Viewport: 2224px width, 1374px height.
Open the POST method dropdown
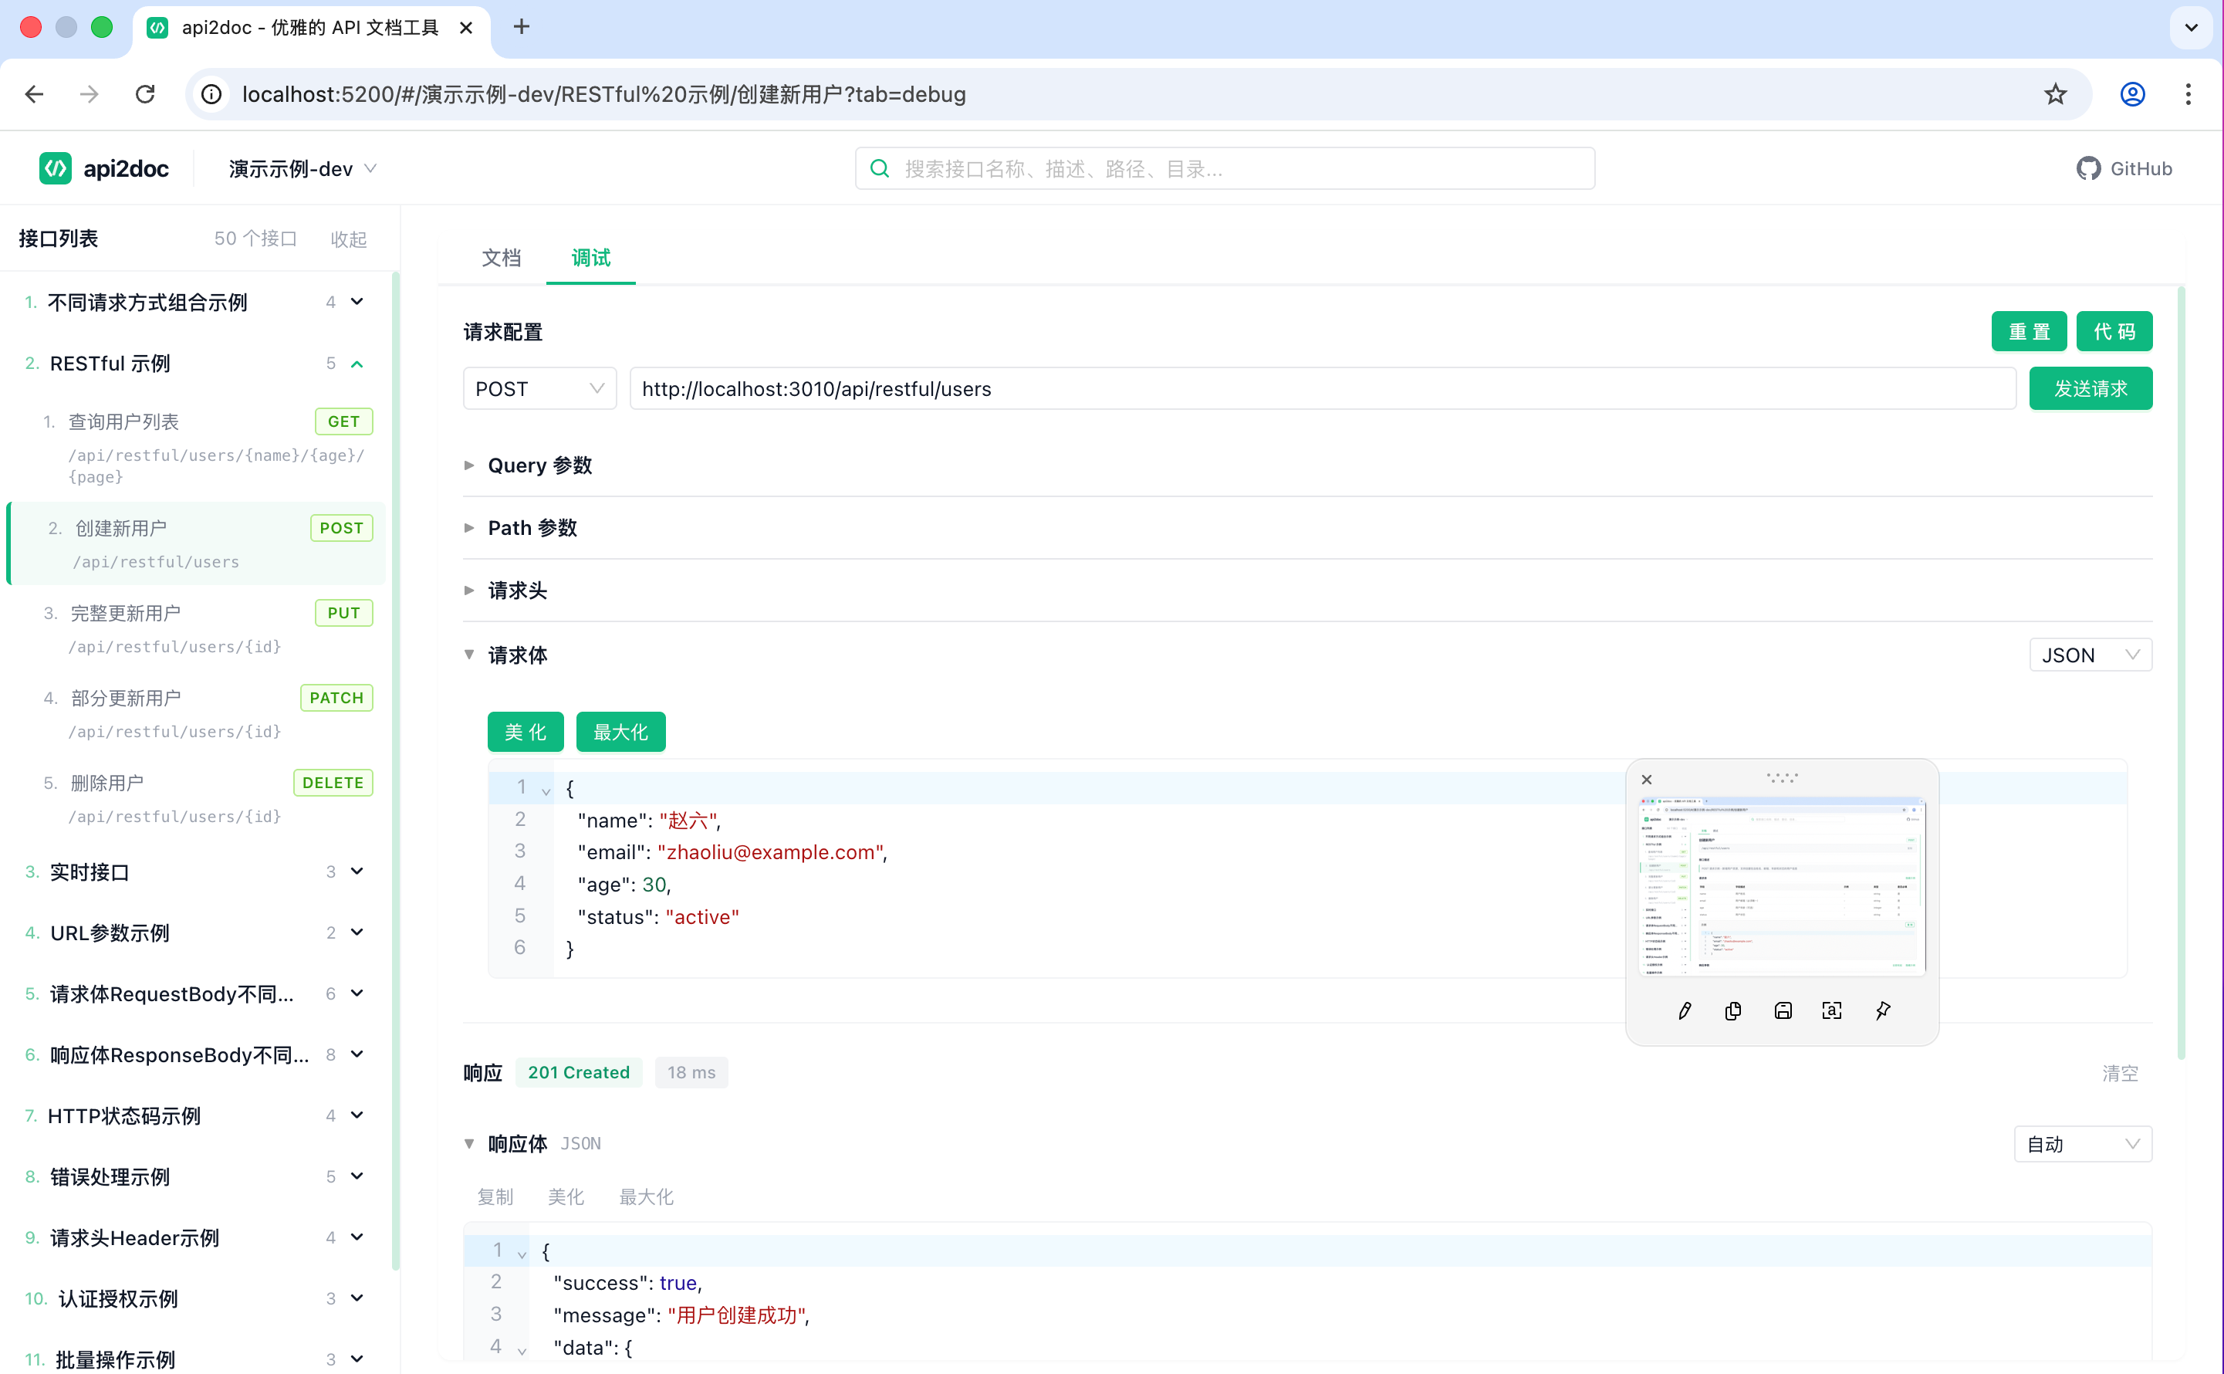click(539, 388)
